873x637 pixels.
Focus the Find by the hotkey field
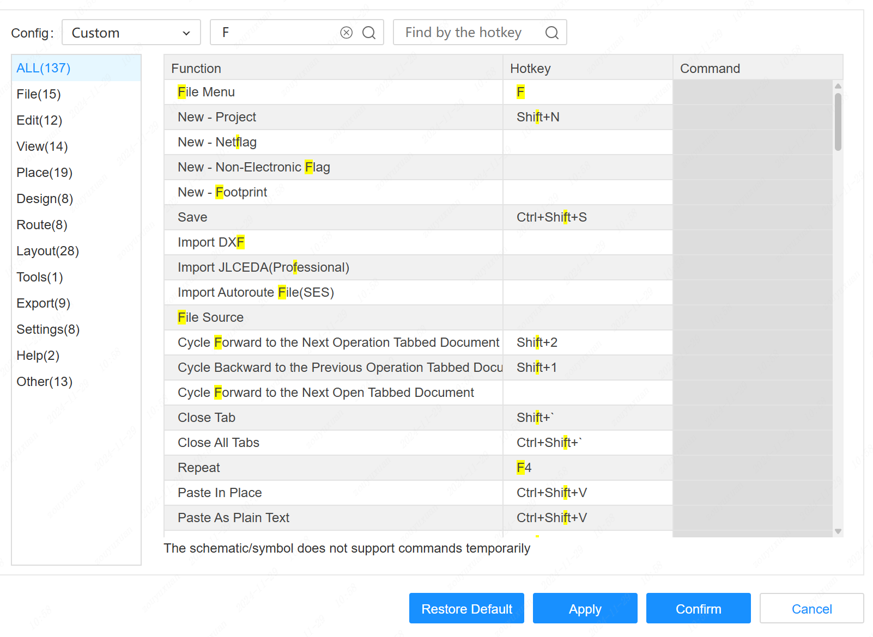tap(469, 33)
